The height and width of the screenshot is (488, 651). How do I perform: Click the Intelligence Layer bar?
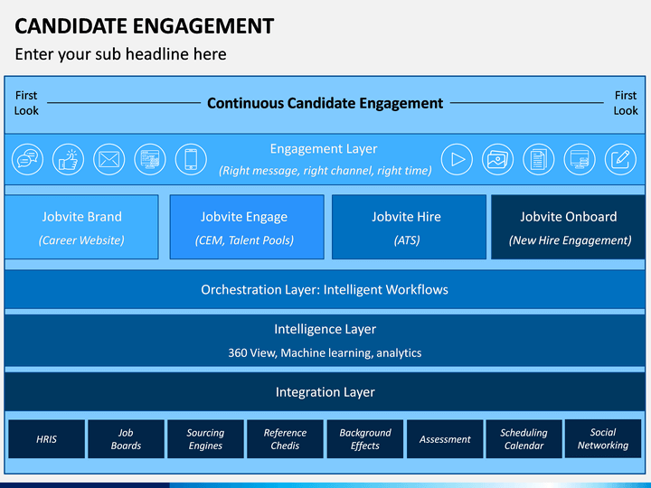click(x=325, y=341)
